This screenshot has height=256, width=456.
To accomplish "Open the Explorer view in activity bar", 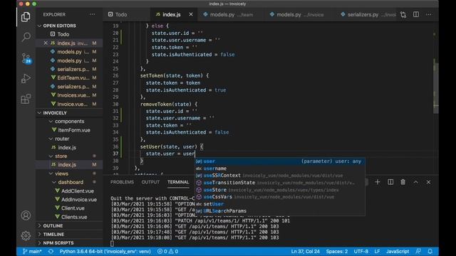I will pos(26,17).
